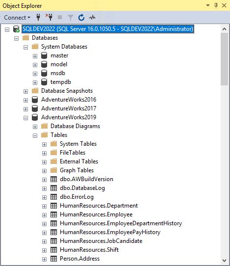Click the SQLDEV2022 server icon
The height and width of the screenshot is (266, 230).
[17, 29]
